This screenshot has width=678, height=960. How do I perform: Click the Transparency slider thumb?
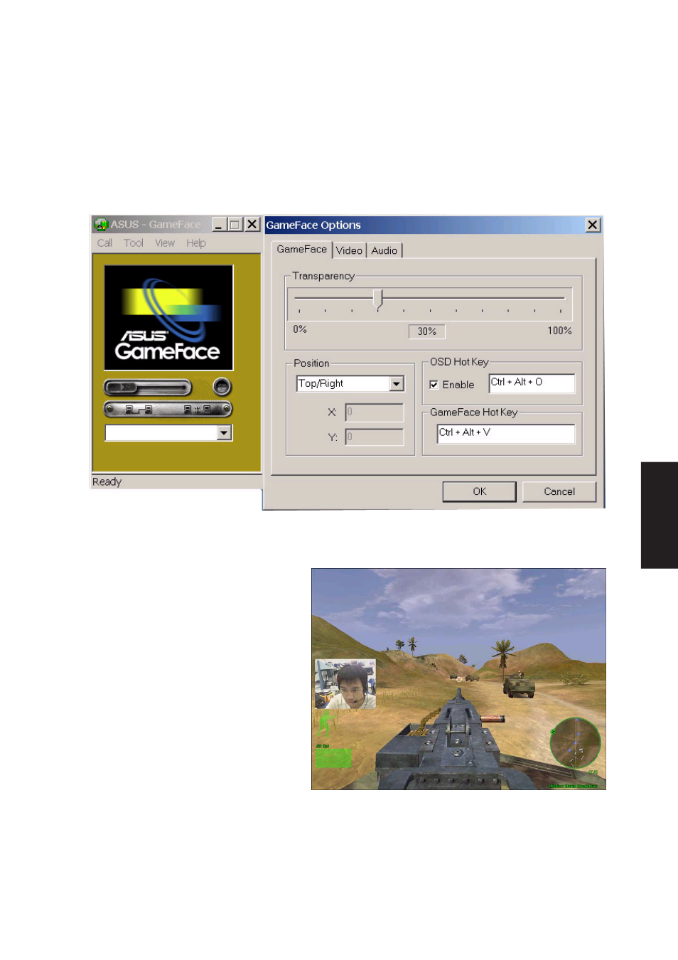tap(378, 299)
